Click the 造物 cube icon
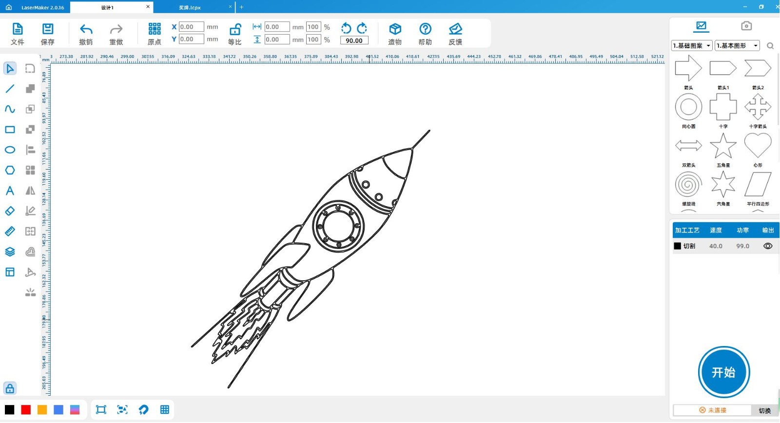This screenshot has height=423, width=780. pos(395,29)
